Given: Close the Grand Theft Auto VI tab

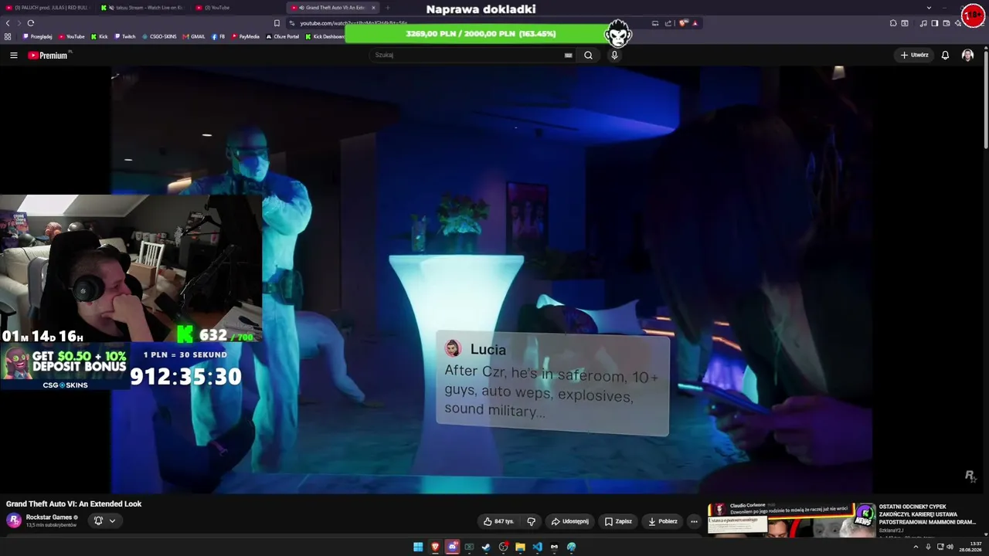Looking at the screenshot, I should click(x=373, y=8).
